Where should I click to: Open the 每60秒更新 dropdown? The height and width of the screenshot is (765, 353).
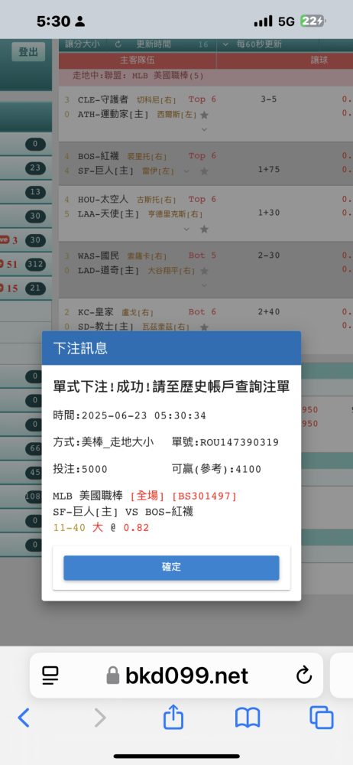[x=253, y=44]
